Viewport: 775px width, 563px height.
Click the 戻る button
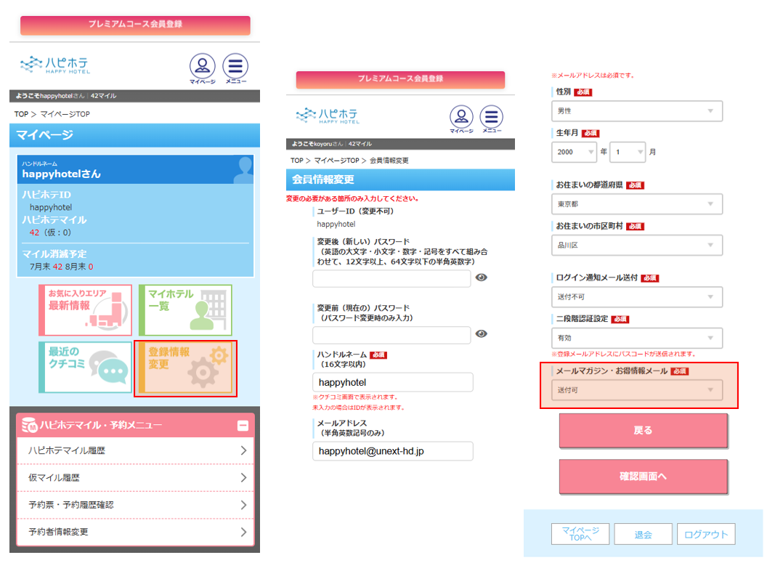click(643, 431)
